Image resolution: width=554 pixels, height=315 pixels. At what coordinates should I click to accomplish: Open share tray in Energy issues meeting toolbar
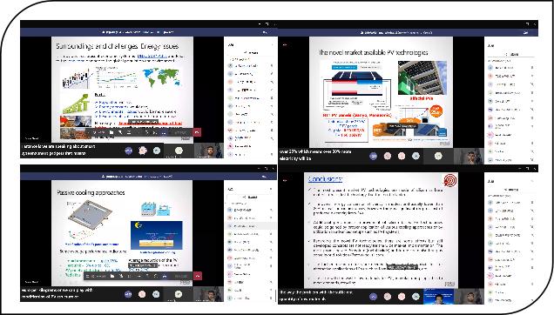click(129, 132)
